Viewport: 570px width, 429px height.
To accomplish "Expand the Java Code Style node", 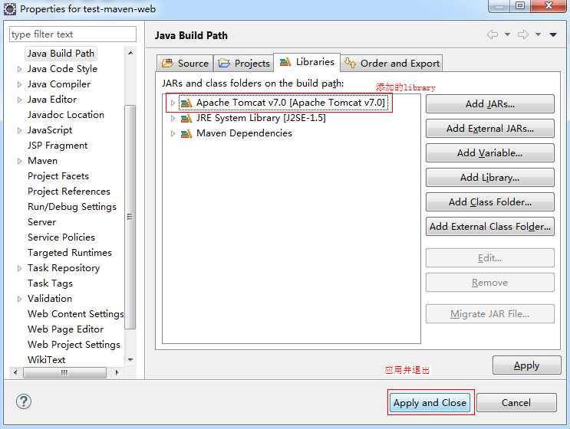I will point(19,69).
